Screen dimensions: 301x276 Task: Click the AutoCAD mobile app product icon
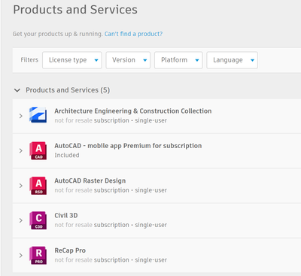pos(38,150)
